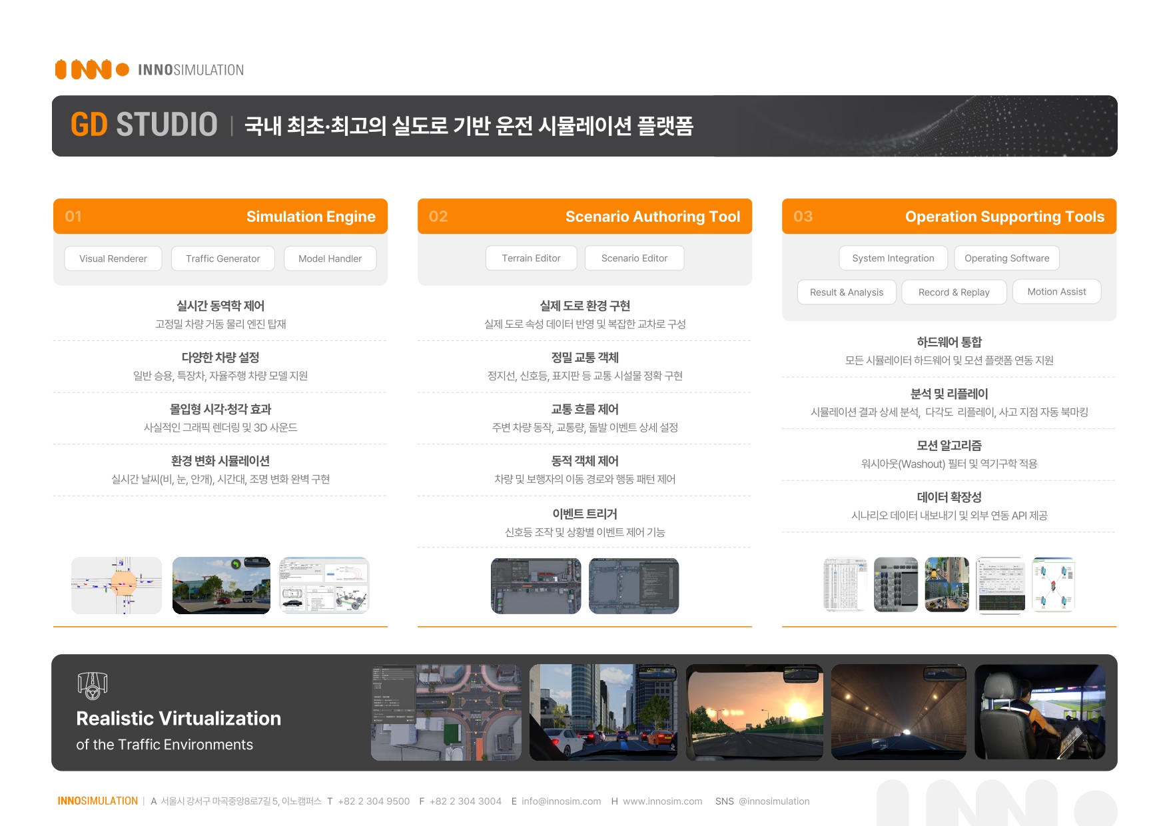View the scenario editor thumbnail with code panel
Image resolution: width=1169 pixels, height=826 pixels.
[x=633, y=586]
